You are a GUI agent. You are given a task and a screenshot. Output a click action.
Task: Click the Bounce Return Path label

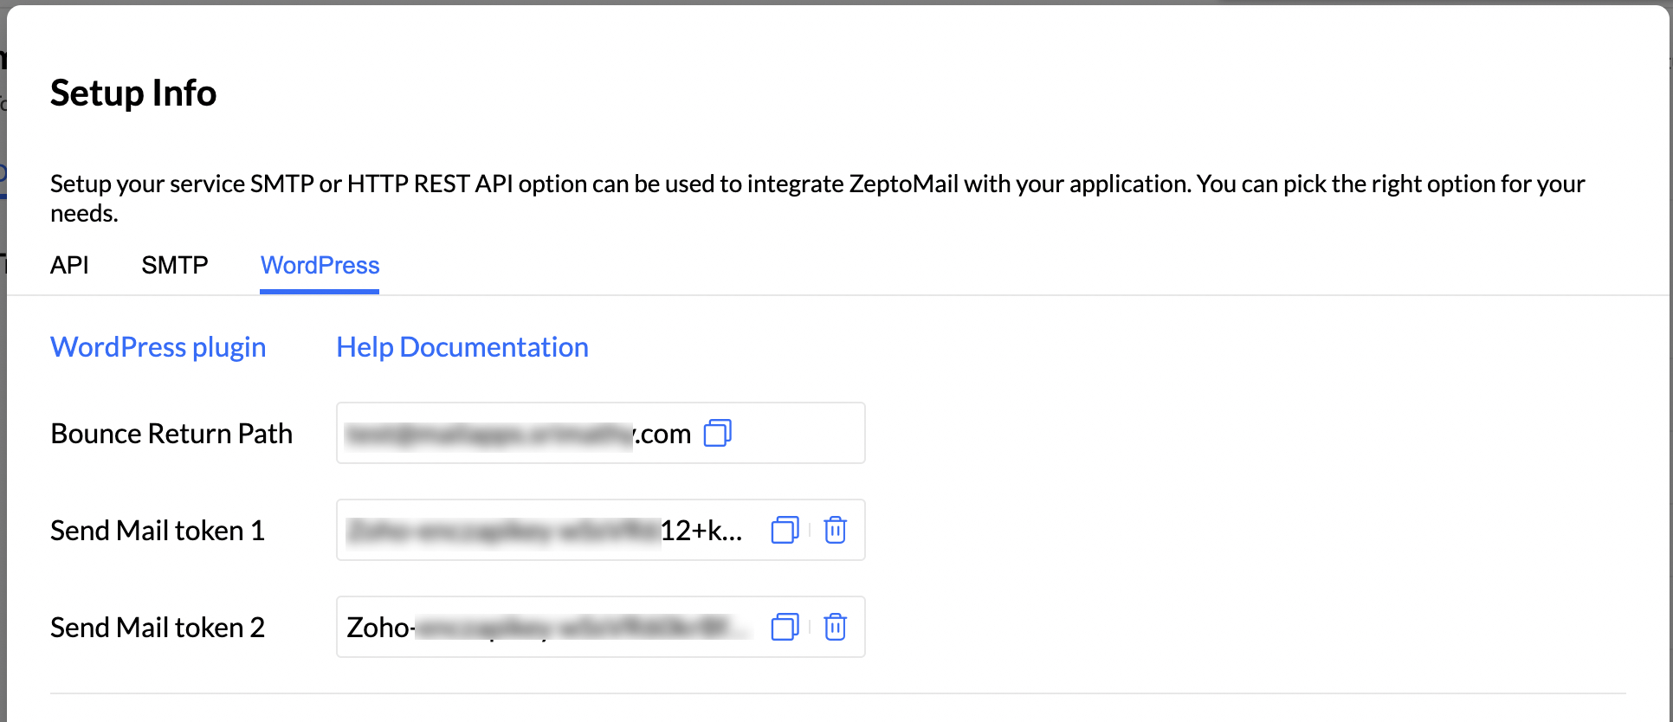coord(171,433)
